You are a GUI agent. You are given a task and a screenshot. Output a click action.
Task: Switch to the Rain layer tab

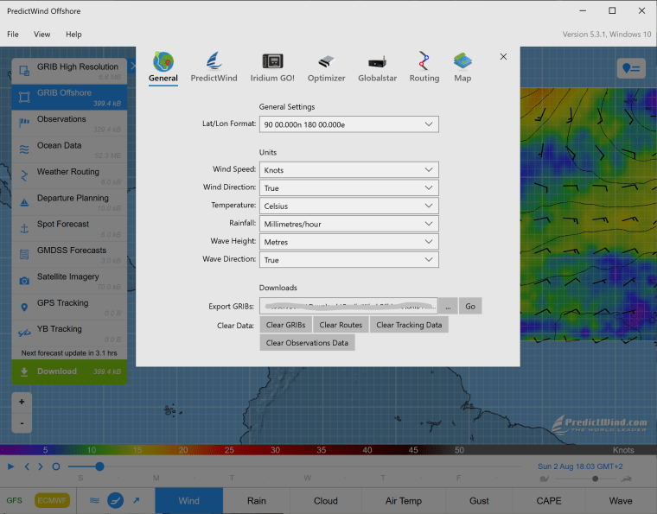[256, 500]
